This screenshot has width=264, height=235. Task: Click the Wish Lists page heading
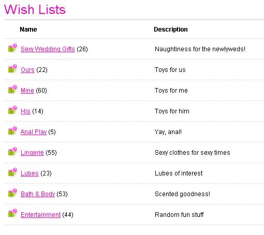coord(35,9)
